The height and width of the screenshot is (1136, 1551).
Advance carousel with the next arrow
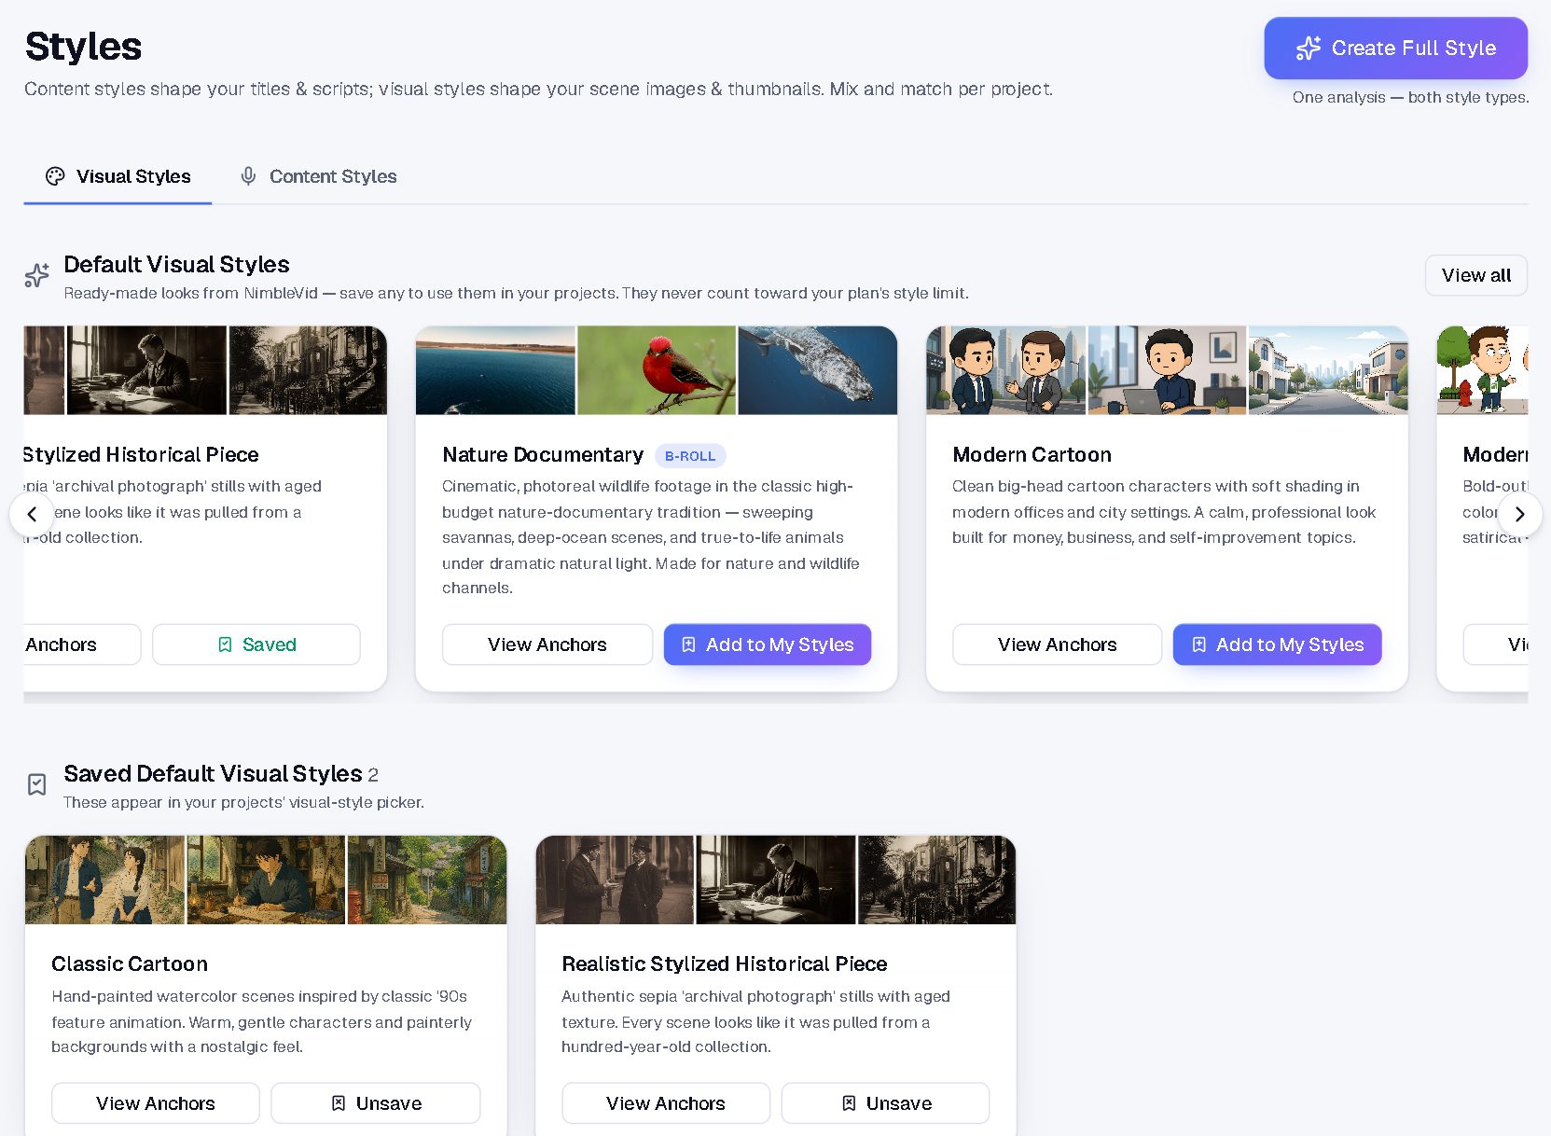coord(1519,514)
